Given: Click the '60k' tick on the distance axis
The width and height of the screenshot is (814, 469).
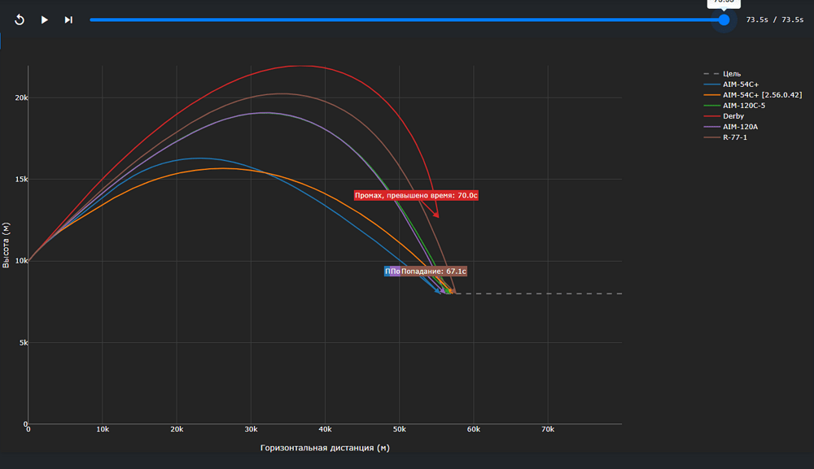Looking at the screenshot, I should click(x=474, y=430).
